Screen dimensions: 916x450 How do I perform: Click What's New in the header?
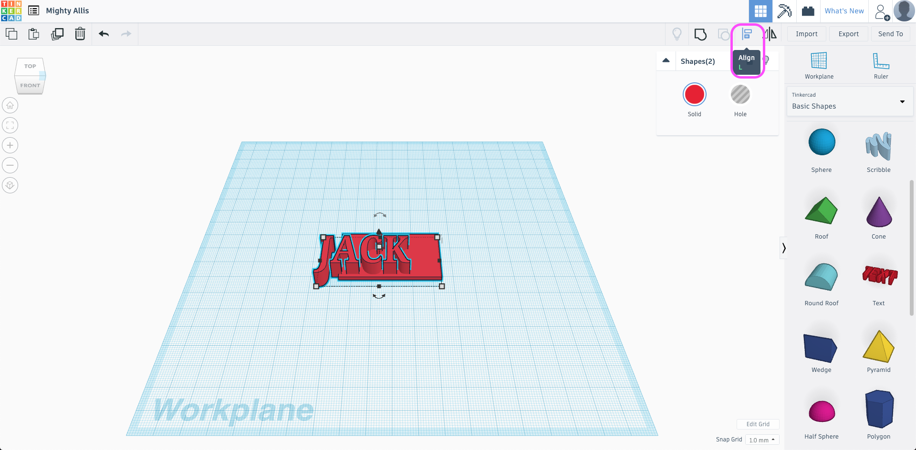click(844, 10)
